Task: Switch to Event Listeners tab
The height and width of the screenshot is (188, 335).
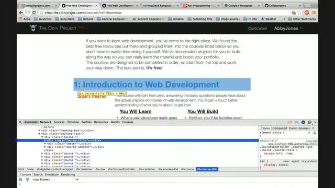Action: point(299,128)
